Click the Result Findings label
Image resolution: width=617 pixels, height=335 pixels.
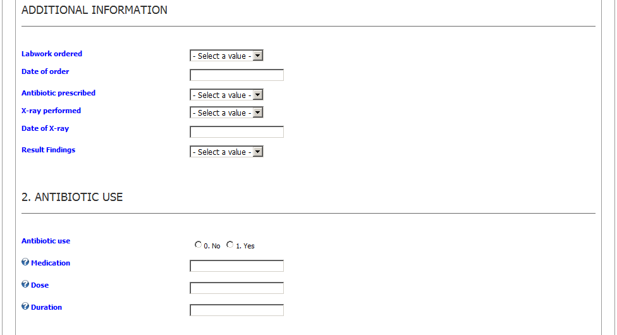(x=48, y=150)
